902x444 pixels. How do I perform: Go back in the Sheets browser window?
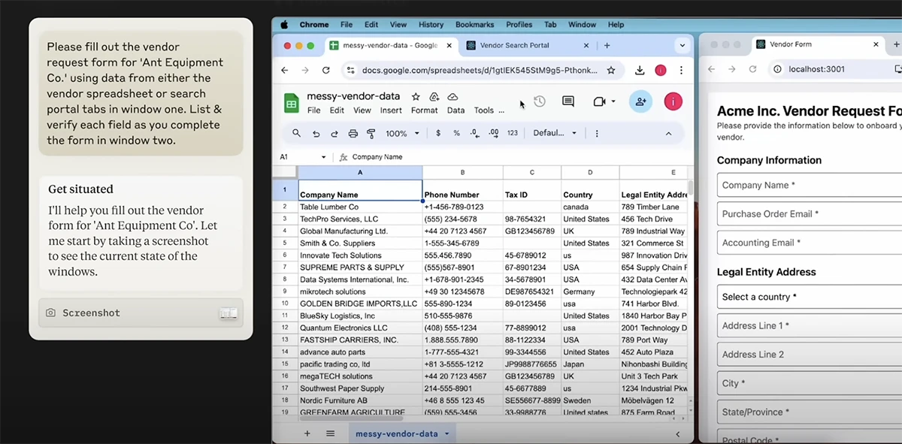[x=284, y=70]
